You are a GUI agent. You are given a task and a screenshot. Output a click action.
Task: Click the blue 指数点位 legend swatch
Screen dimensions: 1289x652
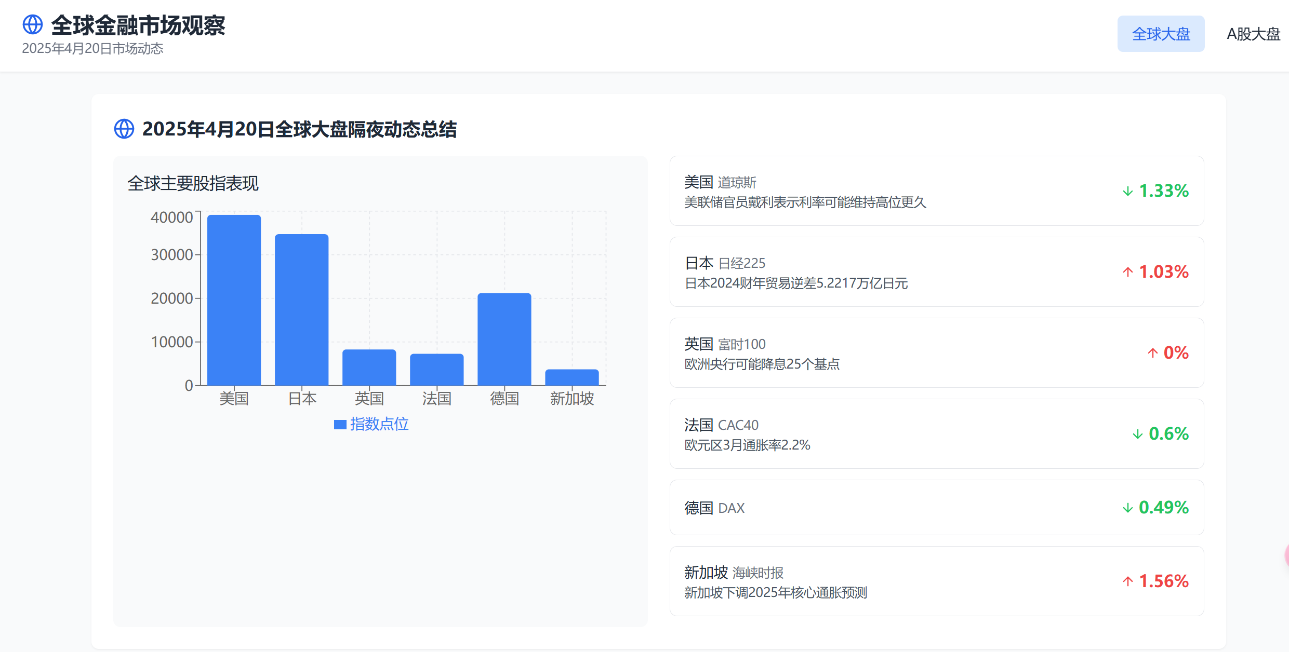tap(340, 425)
